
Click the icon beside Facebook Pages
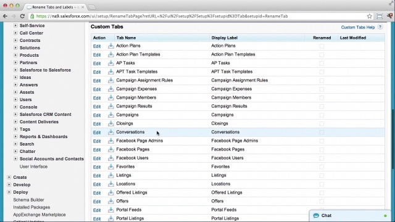111,149
